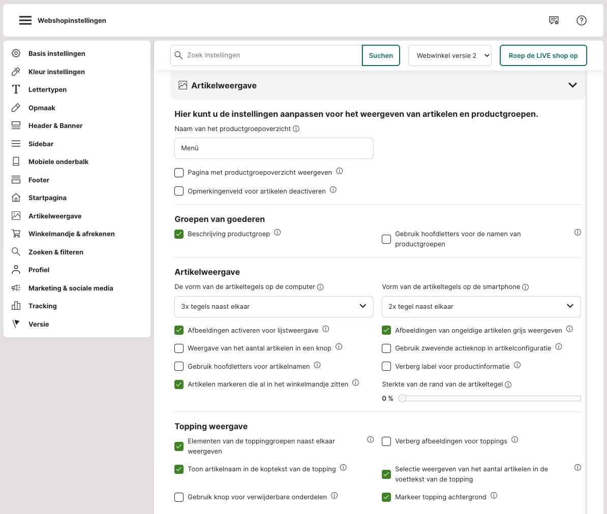The image size is (607, 514).
Task: Click the Marketing & sociale media megaphone icon
Action: [16, 288]
